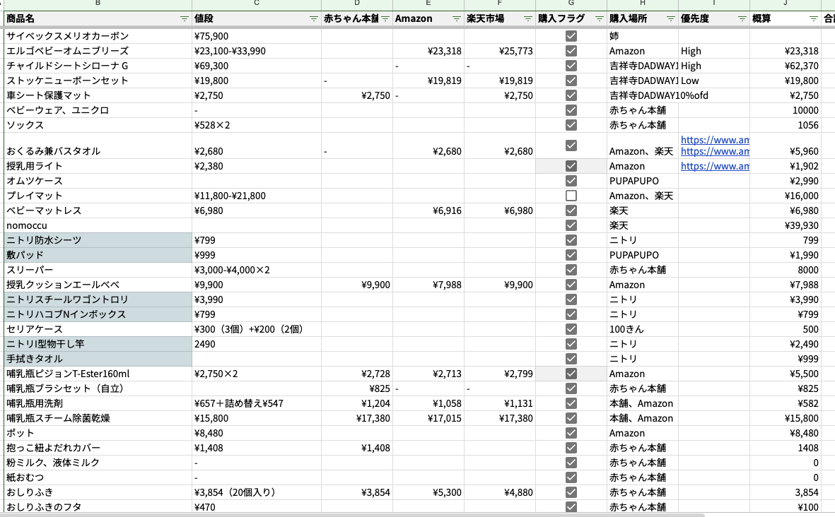Toggle the nomoccu purchase checkbox
835x517 pixels.
571,225
